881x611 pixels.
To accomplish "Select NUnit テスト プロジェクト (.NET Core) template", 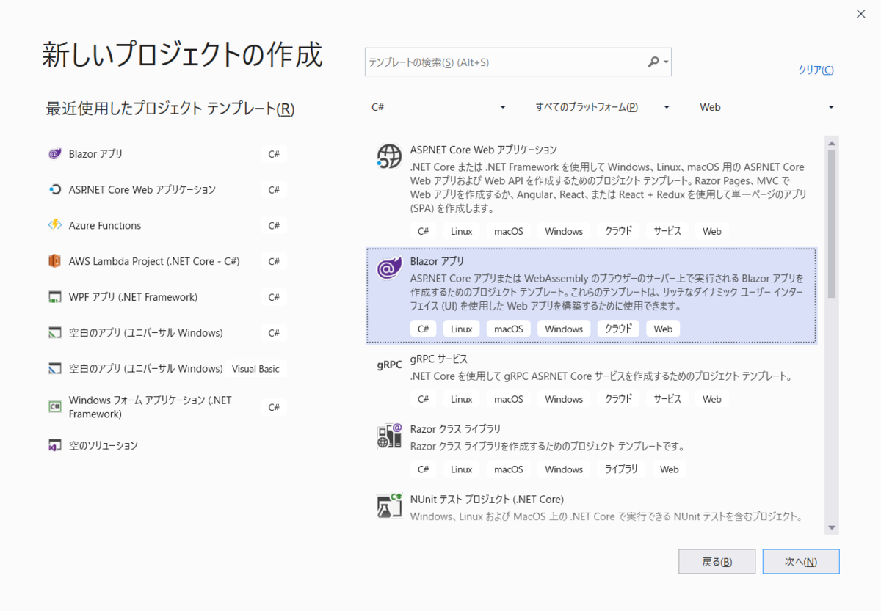I will click(x=591, y=506).
